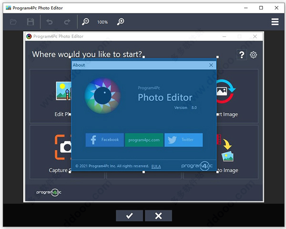Close the inner Program4Pc Photo Editor window
Image resolution: width=286 pixels, height=229 pixels.
coord(255,36)
